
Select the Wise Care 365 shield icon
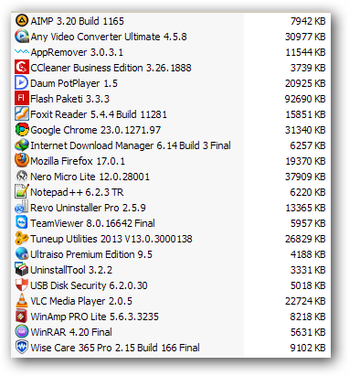coord(22,347)
